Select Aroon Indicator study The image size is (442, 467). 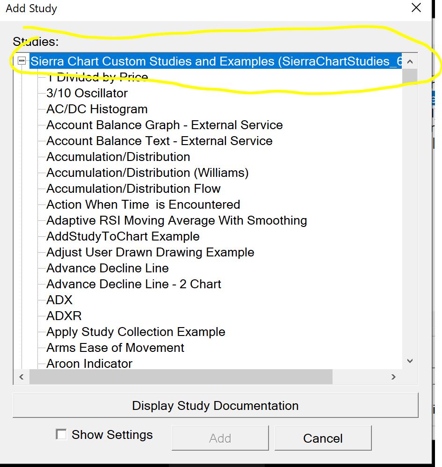point(89,364)
